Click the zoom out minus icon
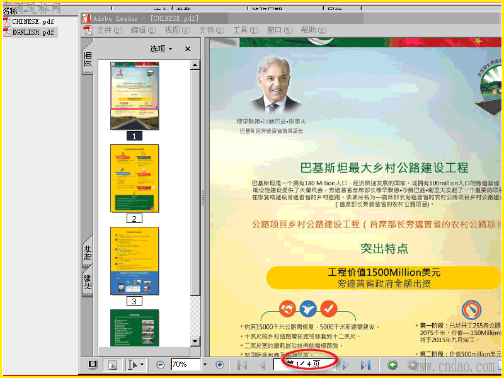 tap(161, 365)
